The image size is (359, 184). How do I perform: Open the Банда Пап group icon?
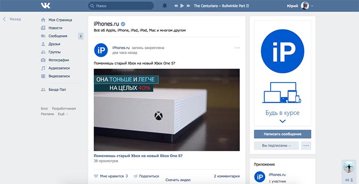43,89
